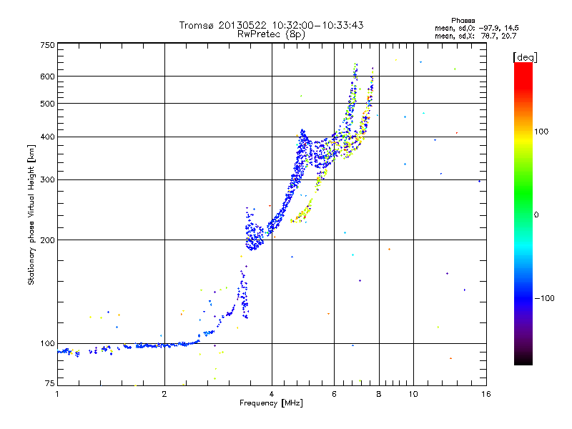Click the rainbow phase colorbar

tap(523, 214)
